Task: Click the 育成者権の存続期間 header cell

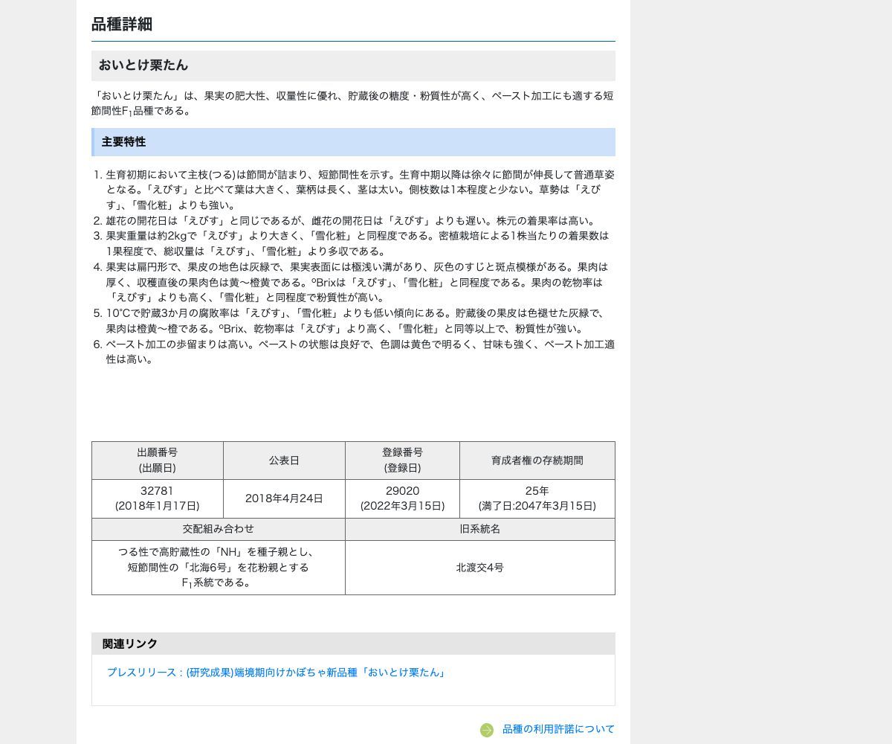Action: [537, 461]
